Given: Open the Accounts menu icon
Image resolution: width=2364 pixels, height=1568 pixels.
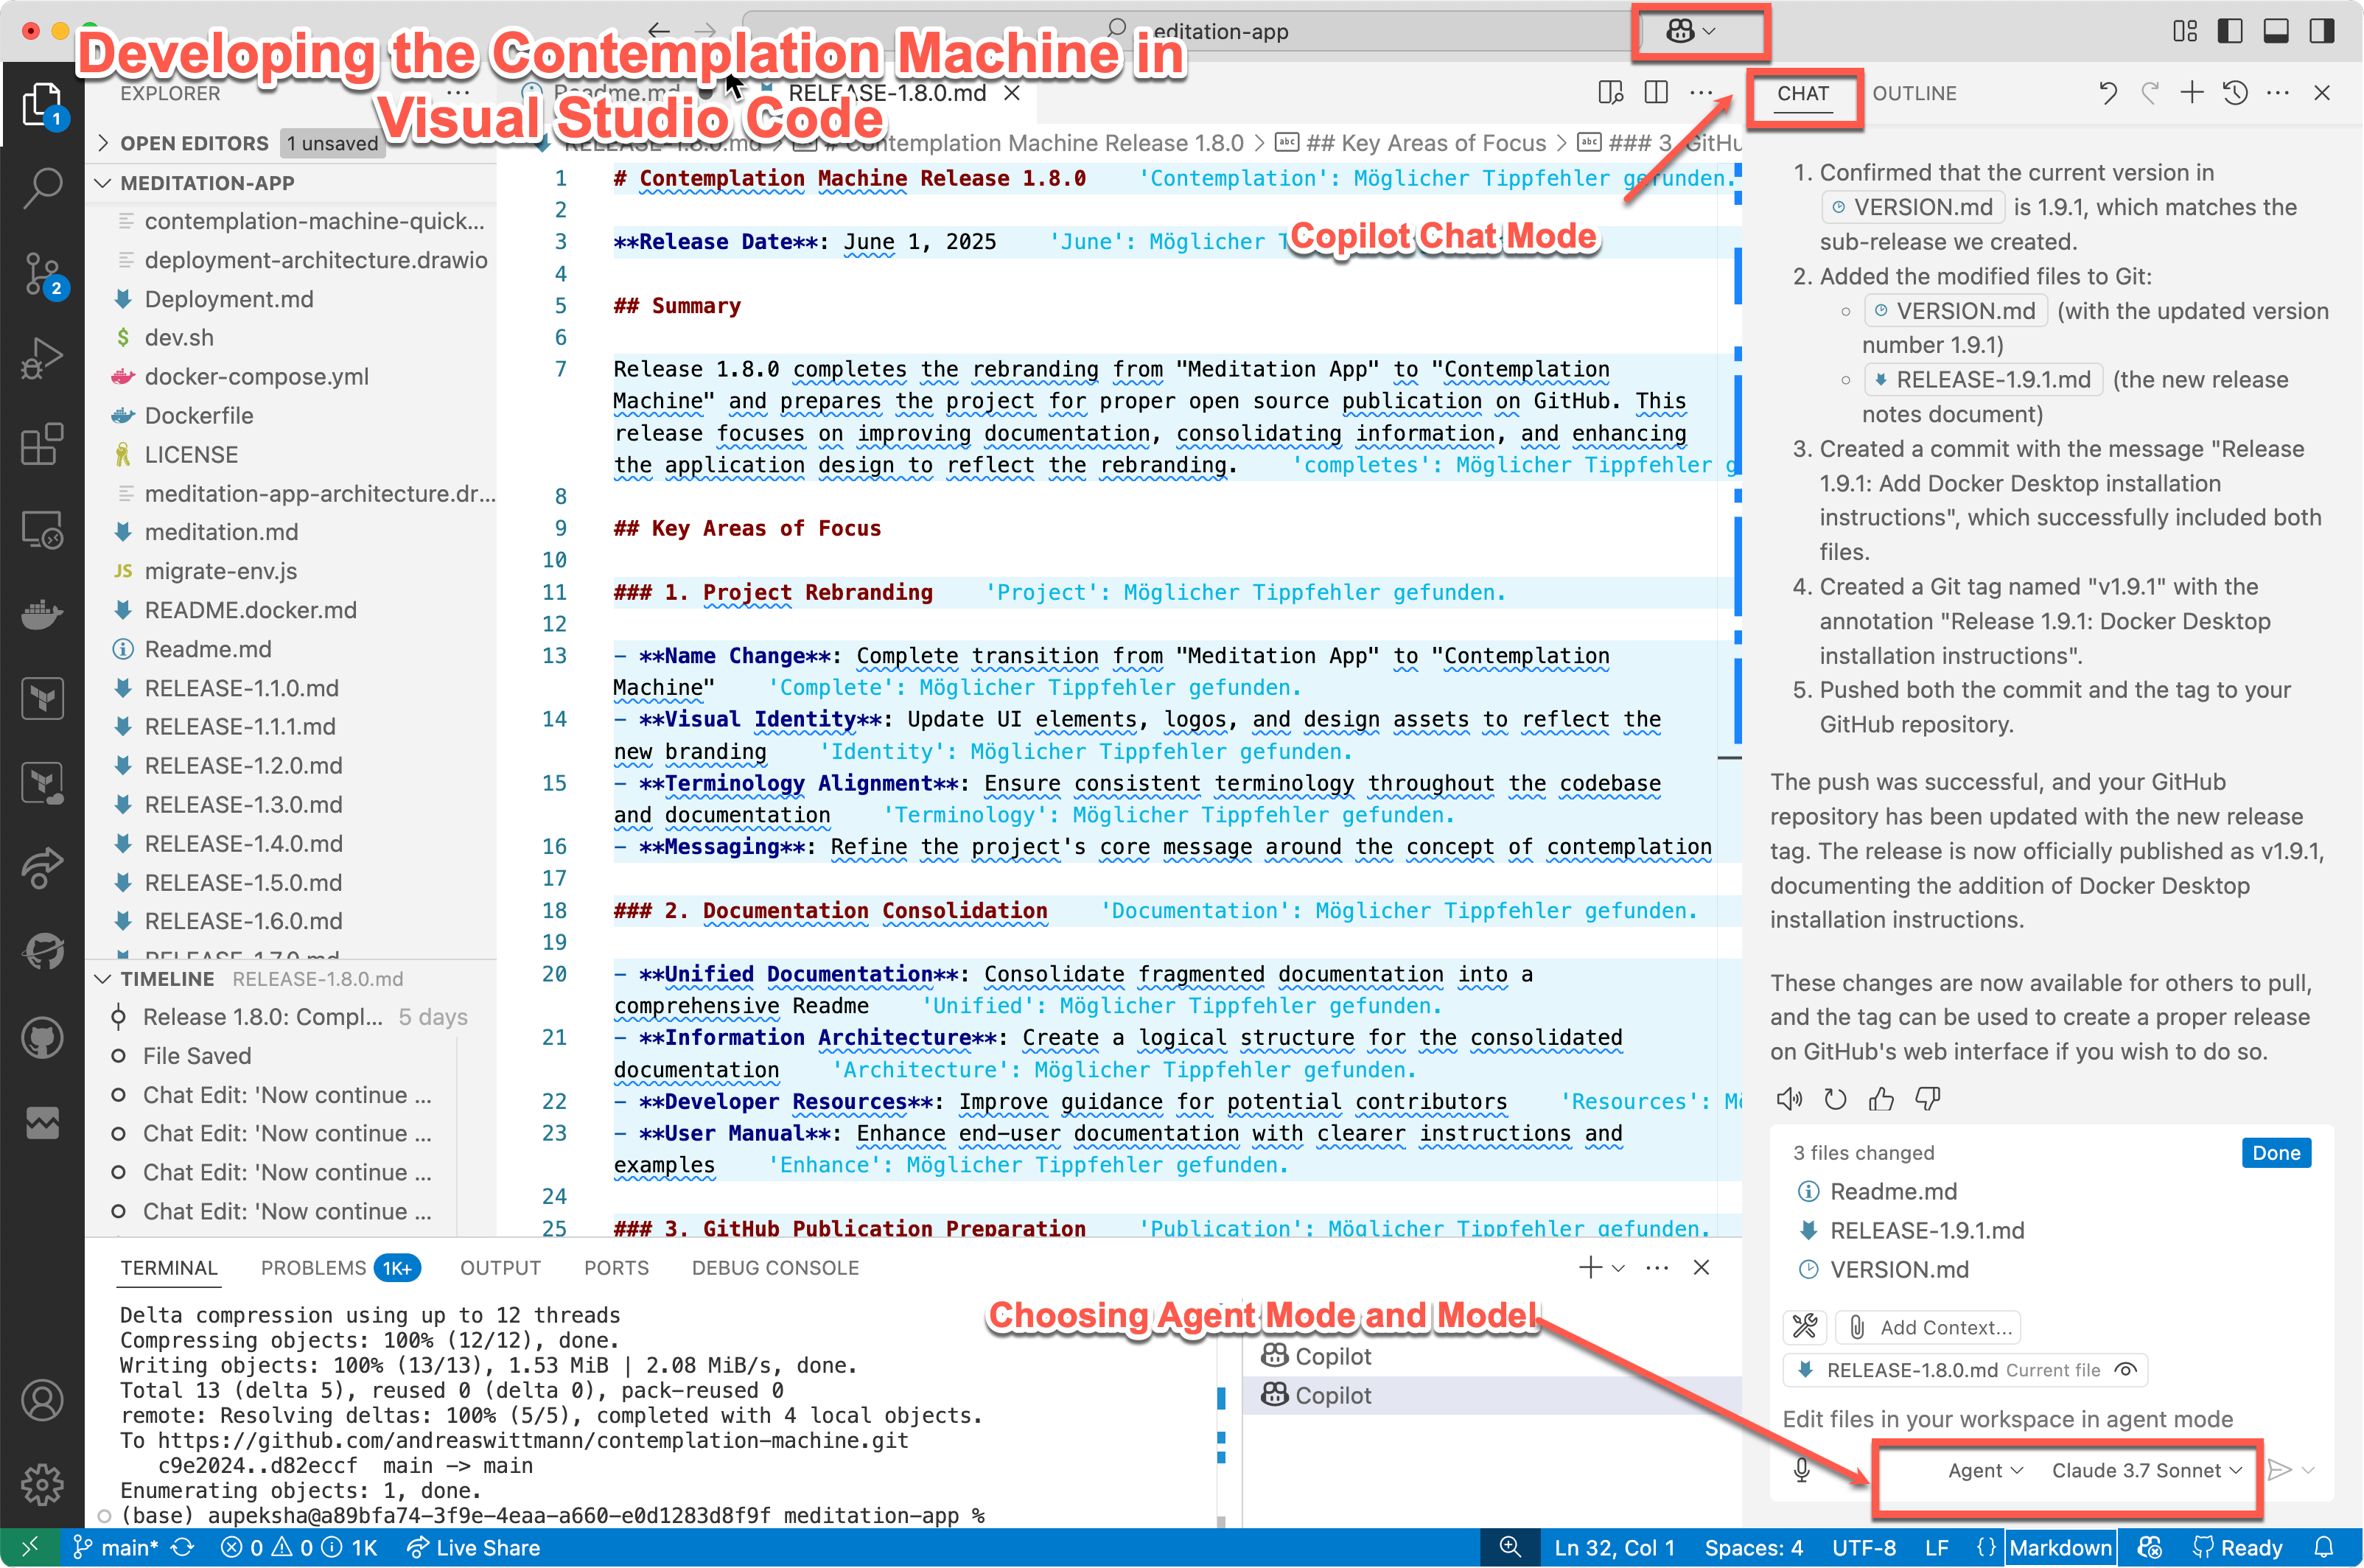Looking at the screenshot, I should coord(42,1400).
